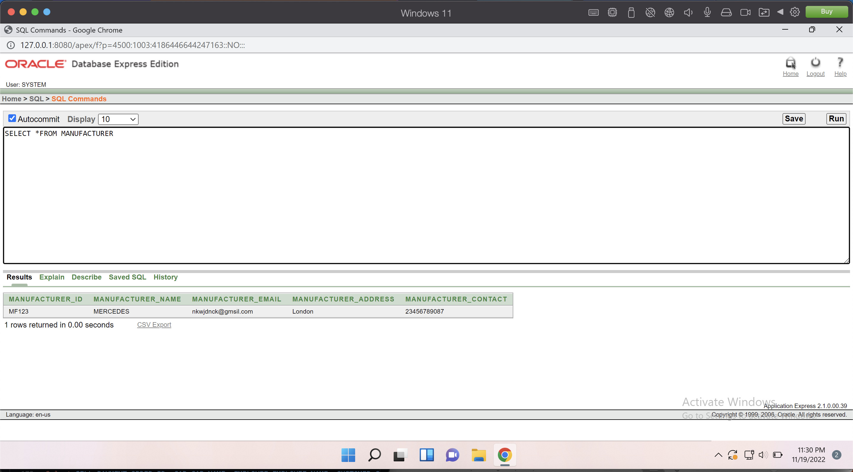Open the microphone icon in the VM toolbar
The height and width of the screenshot is (472, 853).
point(707,12)
